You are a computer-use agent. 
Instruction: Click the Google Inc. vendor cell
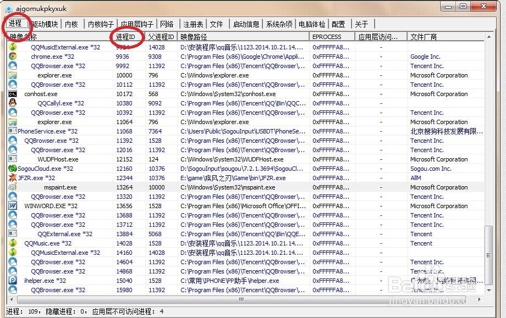(x=425, y=57)
